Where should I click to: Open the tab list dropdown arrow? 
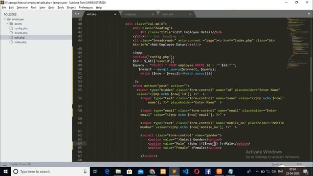point(309,14)
